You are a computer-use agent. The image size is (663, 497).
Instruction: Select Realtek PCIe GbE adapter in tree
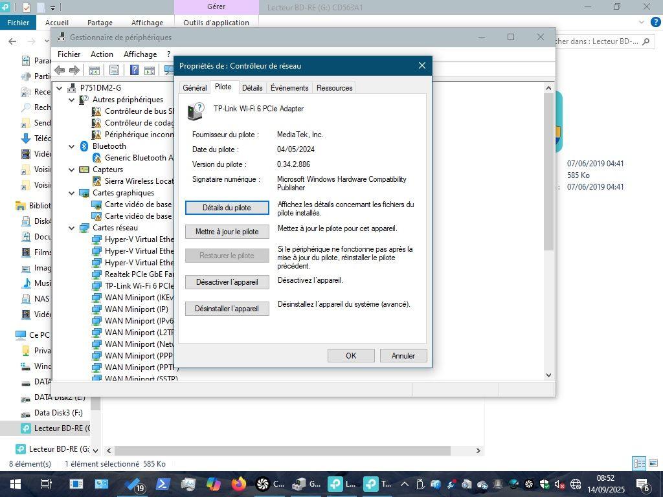[139, 274]
